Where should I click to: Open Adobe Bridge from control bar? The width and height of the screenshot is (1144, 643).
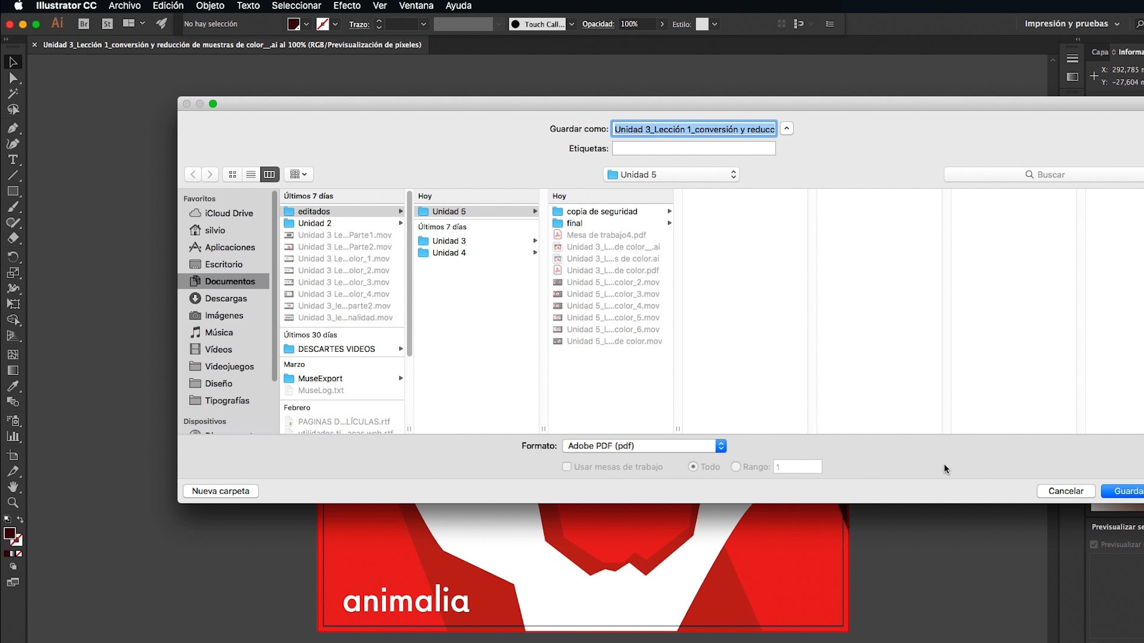tap(84, 24)
